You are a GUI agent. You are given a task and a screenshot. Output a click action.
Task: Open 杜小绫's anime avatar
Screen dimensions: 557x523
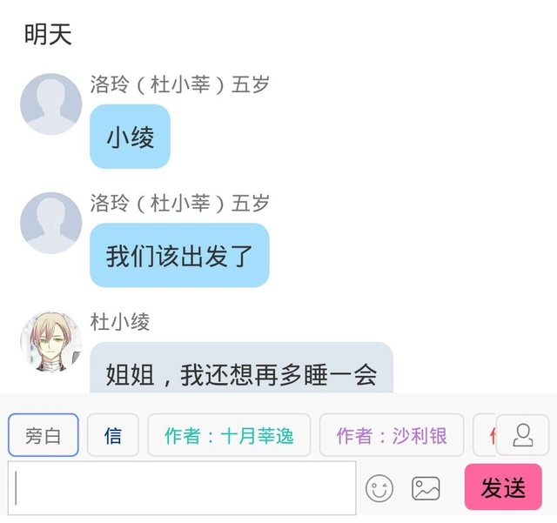[x=50, y=342]
